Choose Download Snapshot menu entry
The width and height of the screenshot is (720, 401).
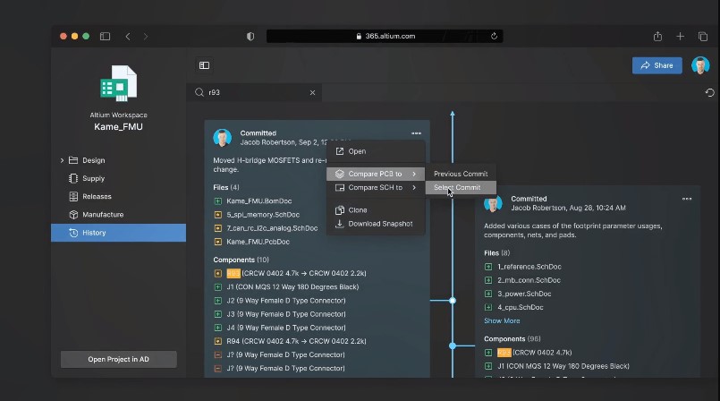click(x=376, y=224)
